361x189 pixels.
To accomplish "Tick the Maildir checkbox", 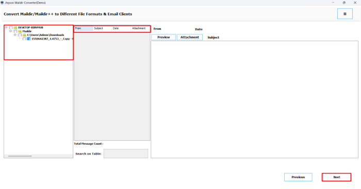I will 15,31.
